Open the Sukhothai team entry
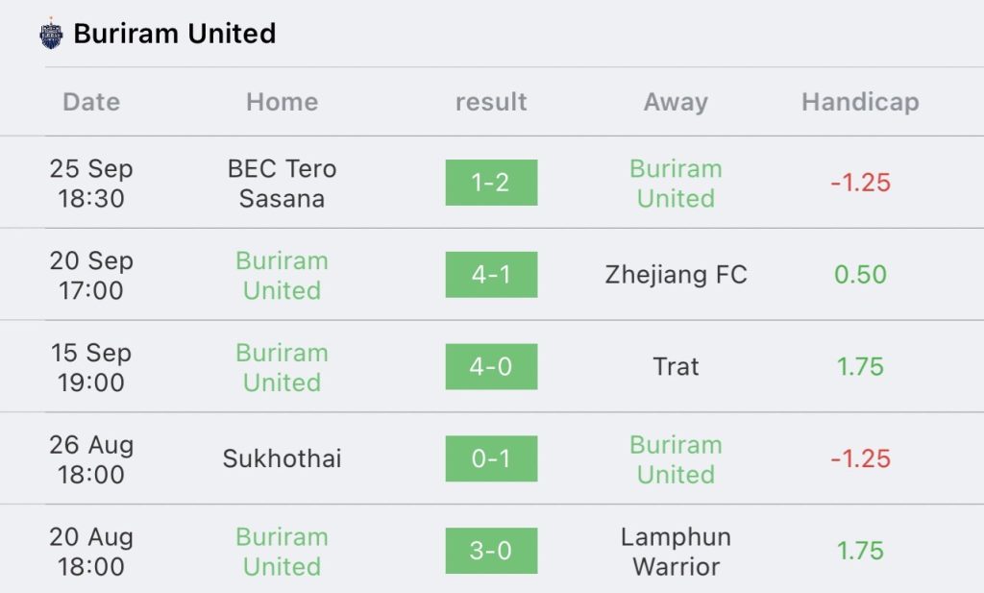This screenshot has width=984, height=593. point(282,458)
